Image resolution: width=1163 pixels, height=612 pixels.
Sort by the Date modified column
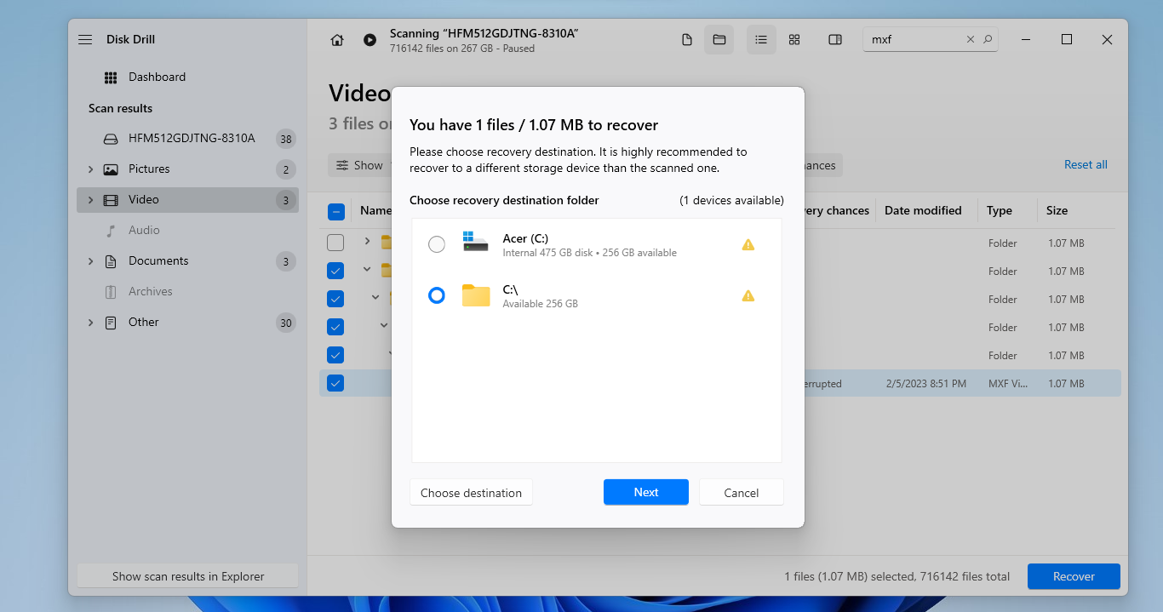[923, 211]
